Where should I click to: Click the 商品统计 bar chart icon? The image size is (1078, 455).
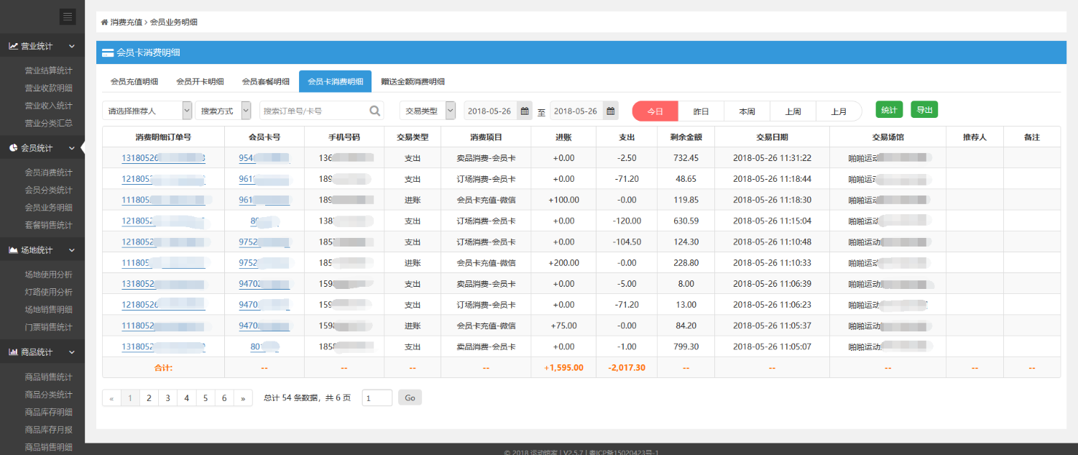13,352
